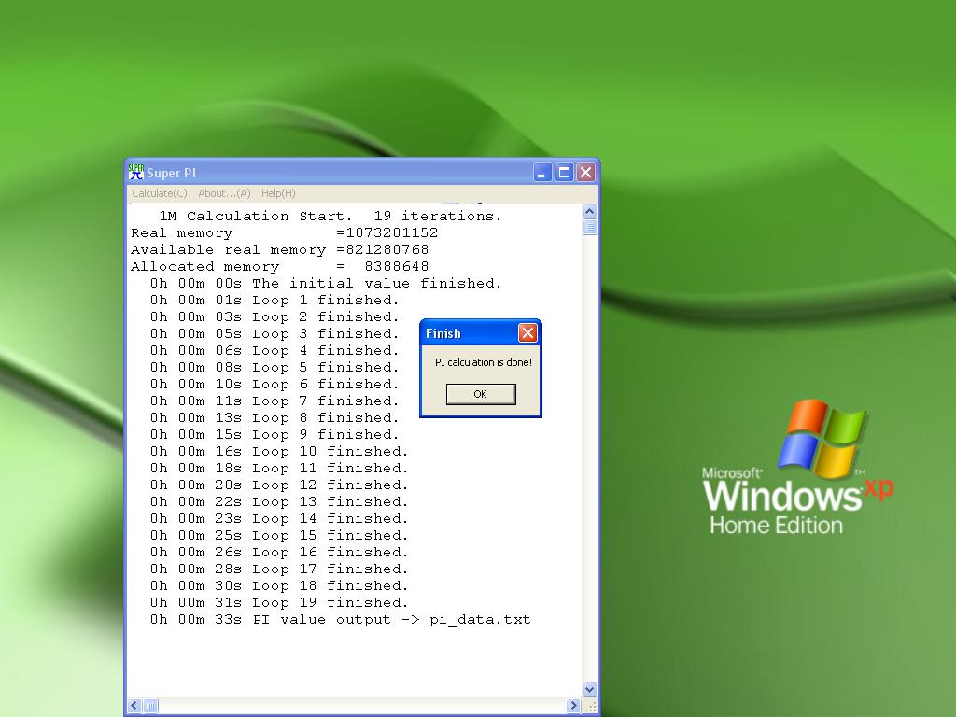Image resolution: width=956 pixels, height=717 pixels.
Task: Click the "Loop 18 finished." line
Action: click(279, 586)
